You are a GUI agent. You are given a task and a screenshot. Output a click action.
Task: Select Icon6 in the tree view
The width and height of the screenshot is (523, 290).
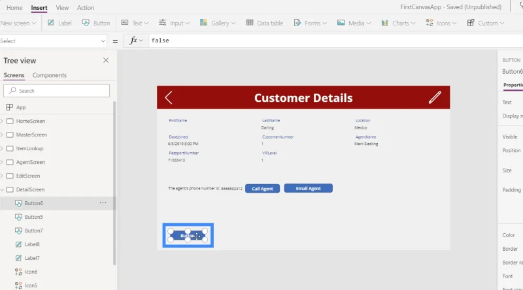click(x=31, y=272)
